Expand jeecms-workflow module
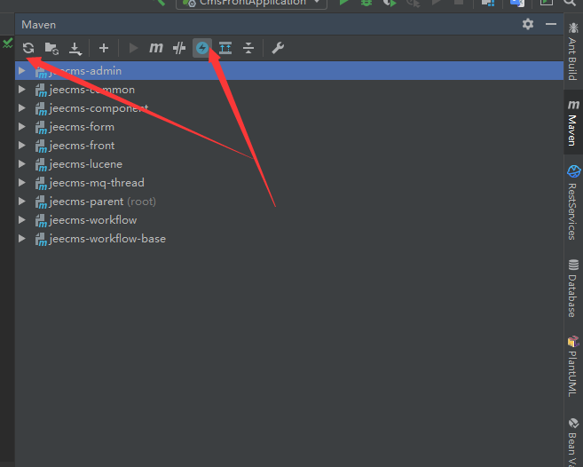Screen dimensions: 583x467 (22, 220)
